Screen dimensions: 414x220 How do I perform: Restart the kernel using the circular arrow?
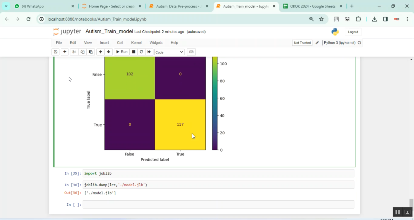[141, 52]
